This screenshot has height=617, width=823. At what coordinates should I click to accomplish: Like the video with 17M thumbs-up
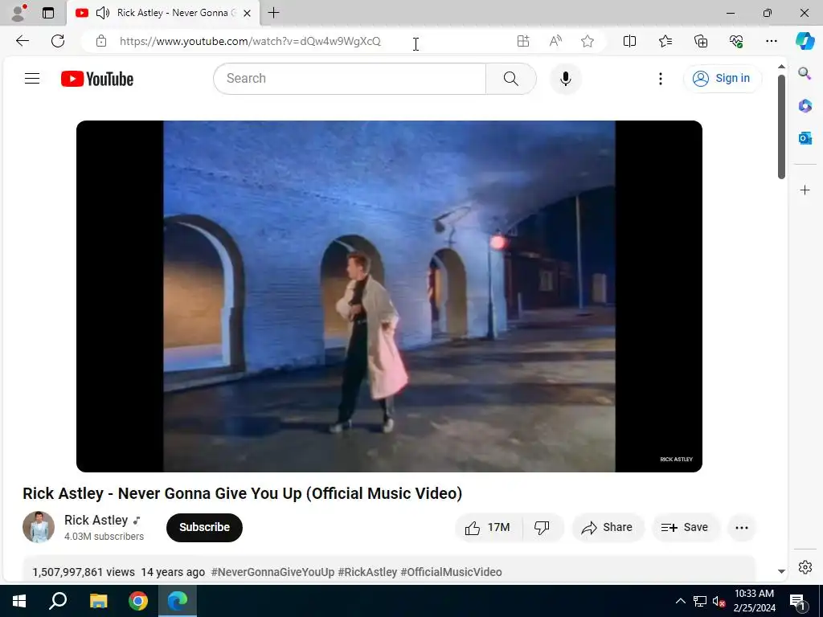[488, 527]
